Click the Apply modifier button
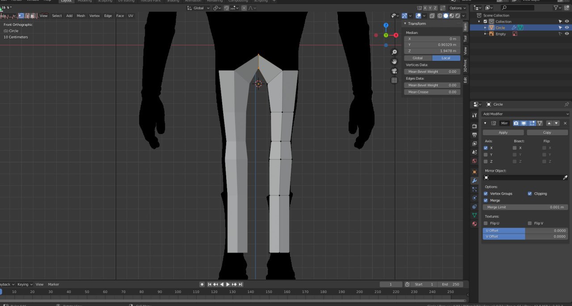This screenshot has height=306, width=572. point(503,132)
